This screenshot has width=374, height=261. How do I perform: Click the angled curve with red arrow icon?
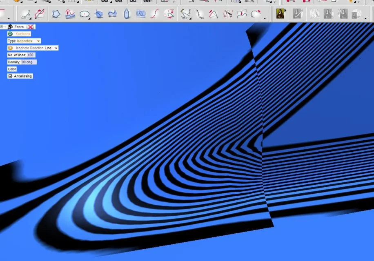pos(214,14)
